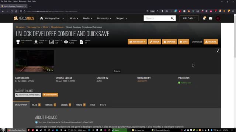The image size is (236, 132).
Task: Open the uploader's profile link
Action: pyautogui.click(x=142, y=81)
